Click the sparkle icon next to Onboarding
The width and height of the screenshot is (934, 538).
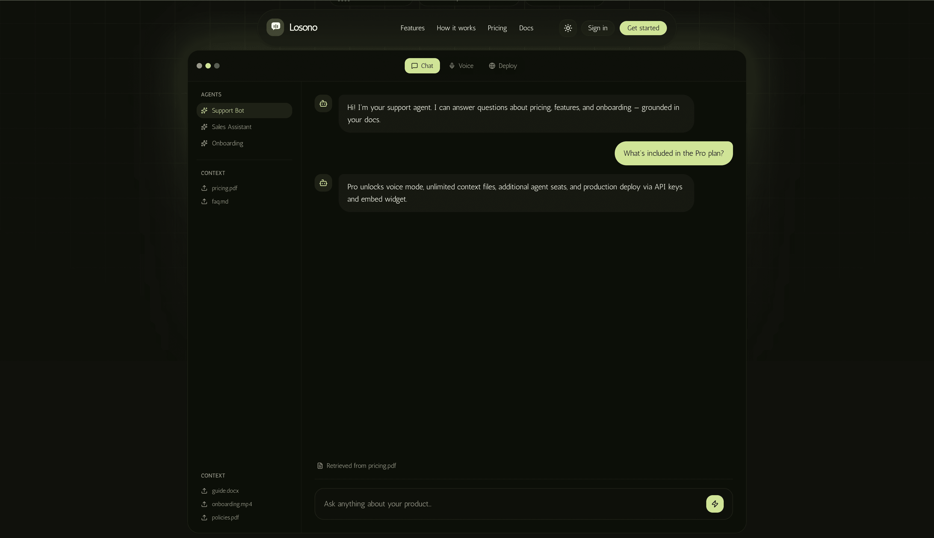click(x=204, y=143)
